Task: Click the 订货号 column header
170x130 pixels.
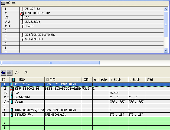Action: [63, 80]
